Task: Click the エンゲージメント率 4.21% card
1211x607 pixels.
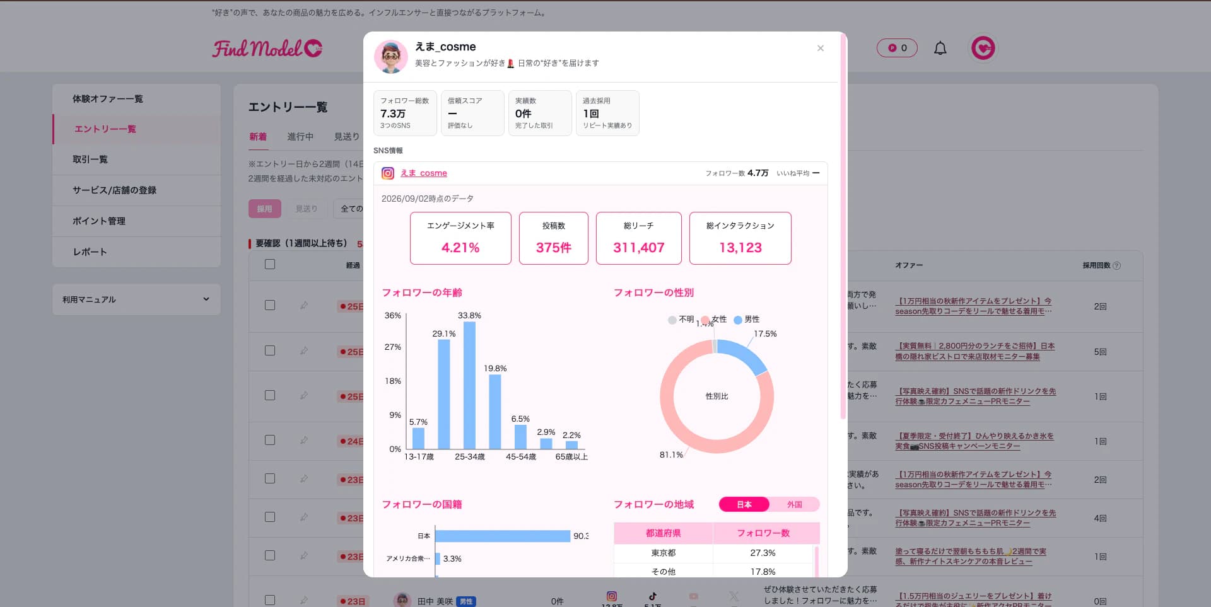Action: click(x=460, y=238)
